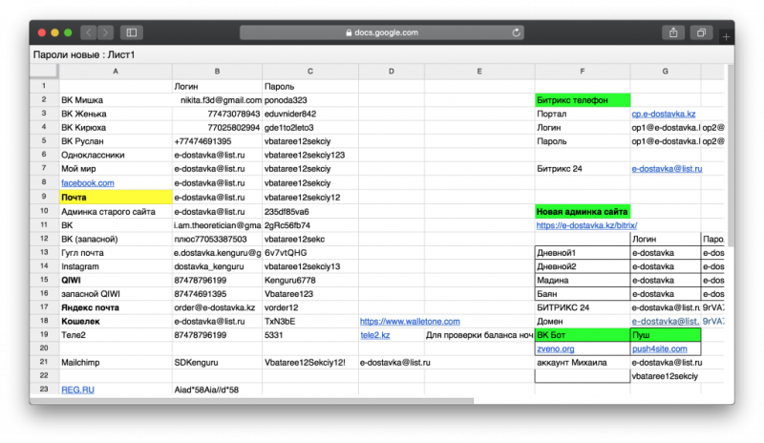
Task: Toggle the Safari sidebar button
Action: pos(132,32)
